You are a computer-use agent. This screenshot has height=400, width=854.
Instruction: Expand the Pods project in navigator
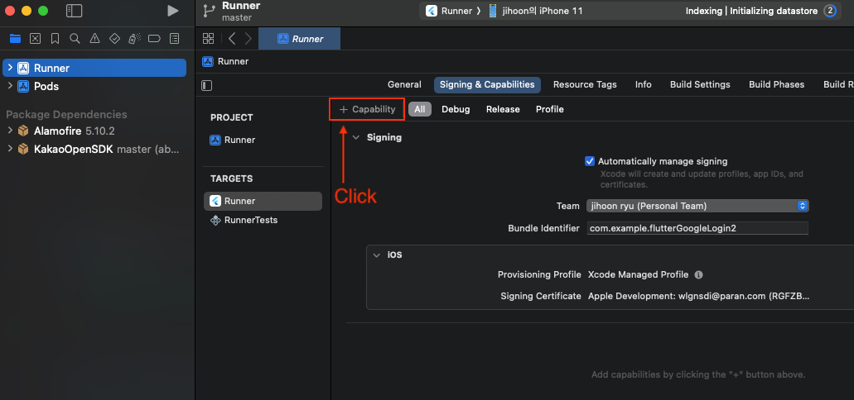tap(10, 86)
